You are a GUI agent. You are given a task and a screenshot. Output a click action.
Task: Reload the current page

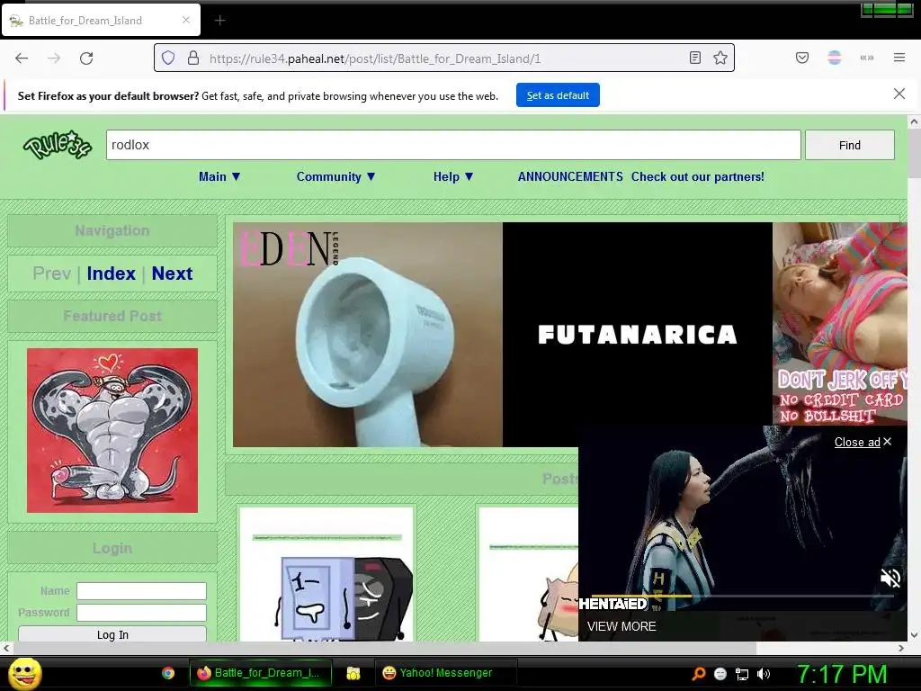[86, 58]
